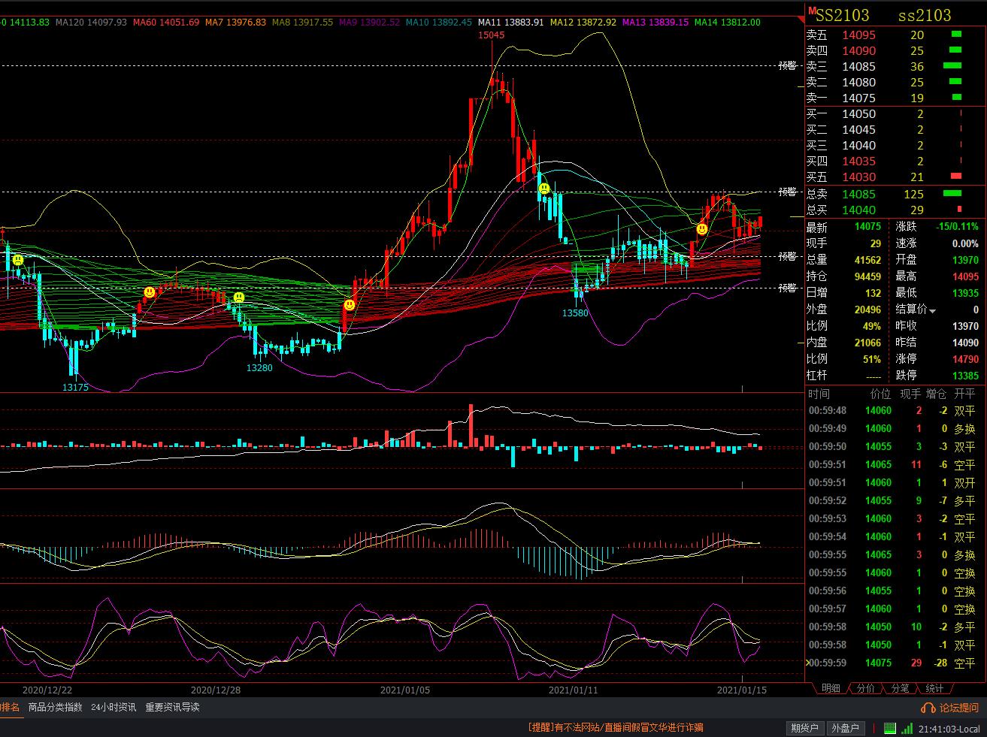The width and height of the screenshot is (987, 737).
Task: Click the green volume bar in 卖三 row
Action: [952, 66]
